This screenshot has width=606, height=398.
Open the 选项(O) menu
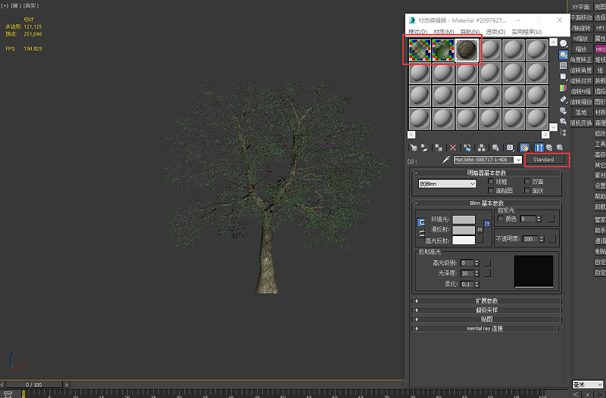[496, 32]
